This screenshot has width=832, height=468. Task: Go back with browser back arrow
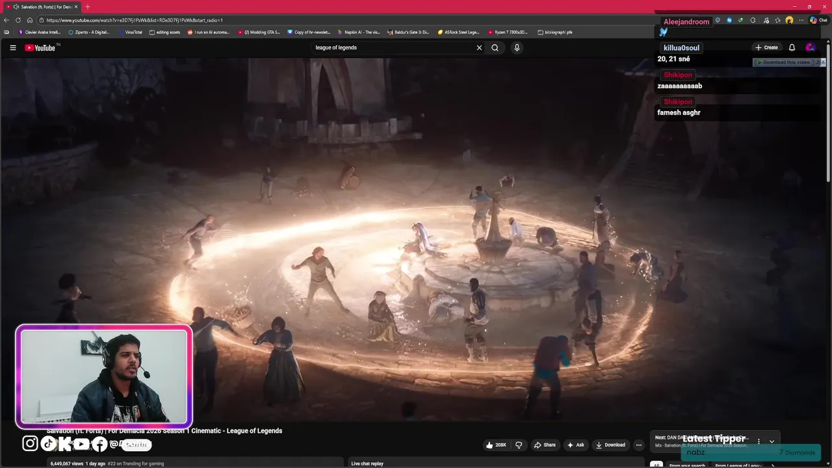pyautogui.click(x=6, y=20)
